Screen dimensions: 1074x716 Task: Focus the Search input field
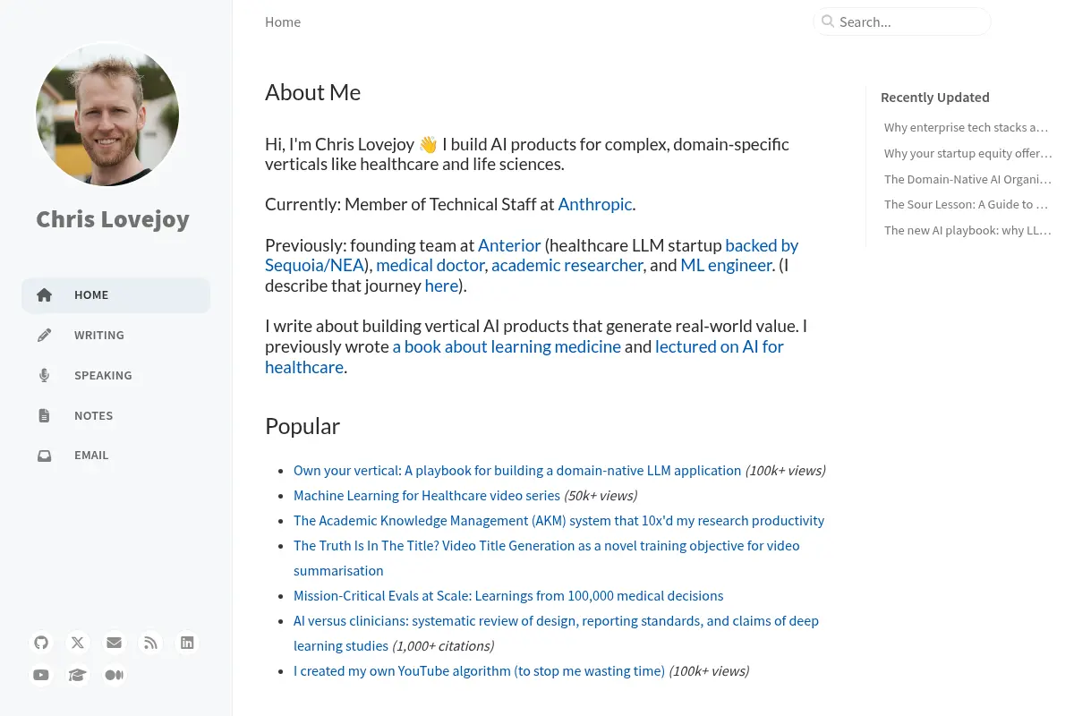(x=902, y=21)
